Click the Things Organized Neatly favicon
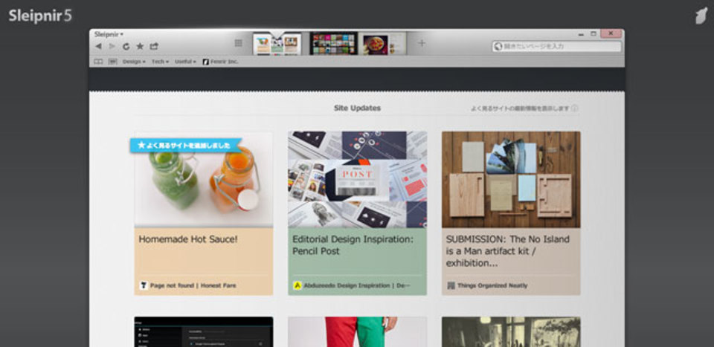Screen dimensions: 714x347 451,285
